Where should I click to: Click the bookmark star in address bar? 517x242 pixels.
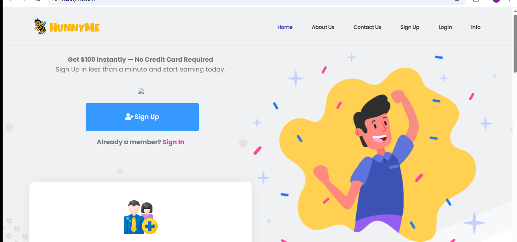(x=457, y=1)
